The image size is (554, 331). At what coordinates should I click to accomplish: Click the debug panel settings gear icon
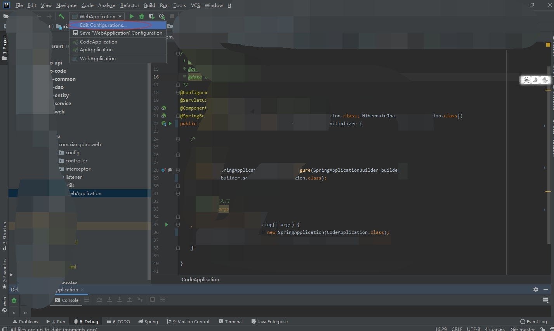click(x=536, y=289)
